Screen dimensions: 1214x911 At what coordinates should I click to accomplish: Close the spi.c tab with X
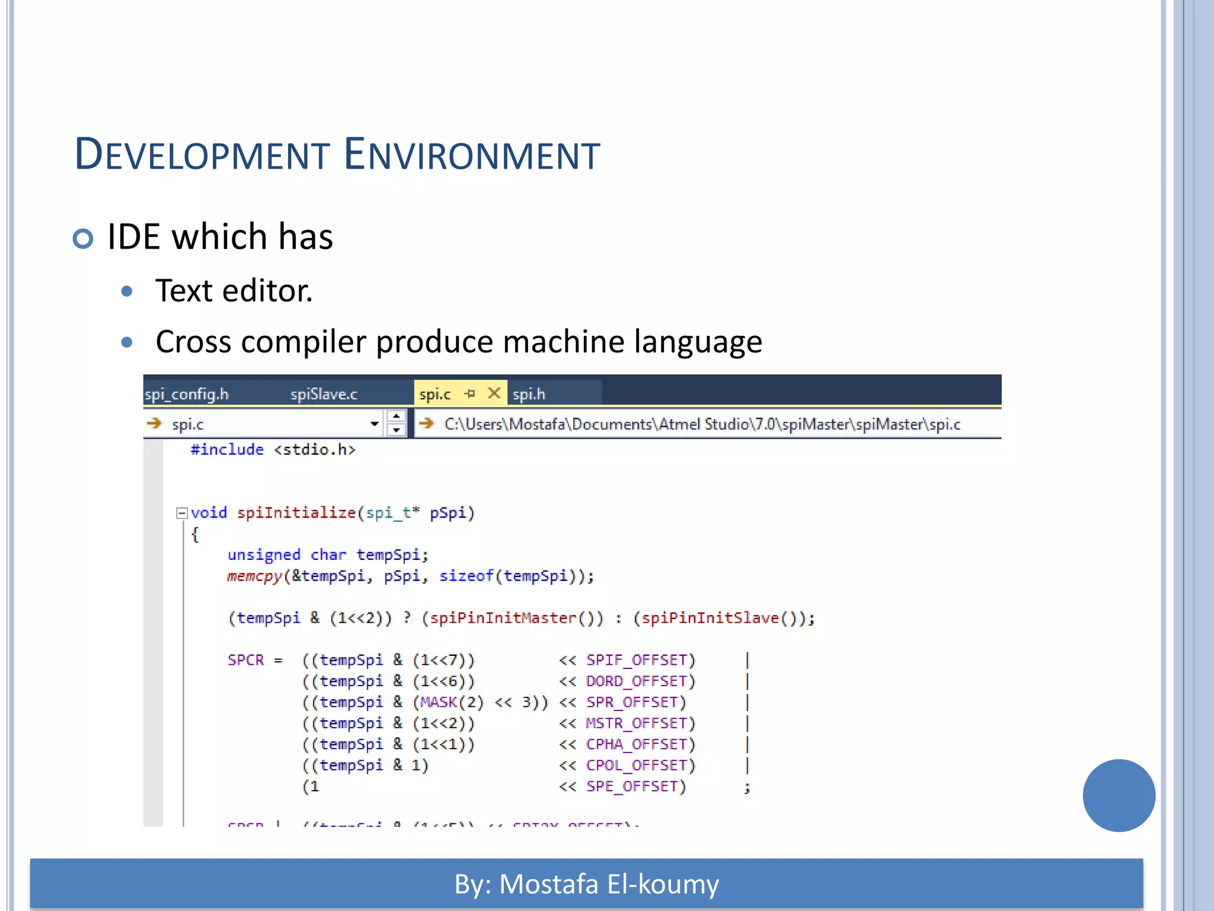(x=494, y=393)
